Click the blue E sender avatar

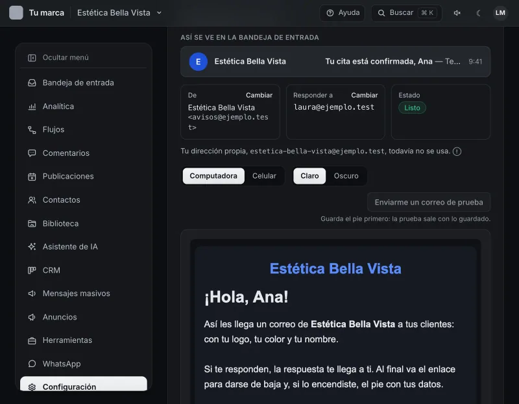(x=199, y=62)
